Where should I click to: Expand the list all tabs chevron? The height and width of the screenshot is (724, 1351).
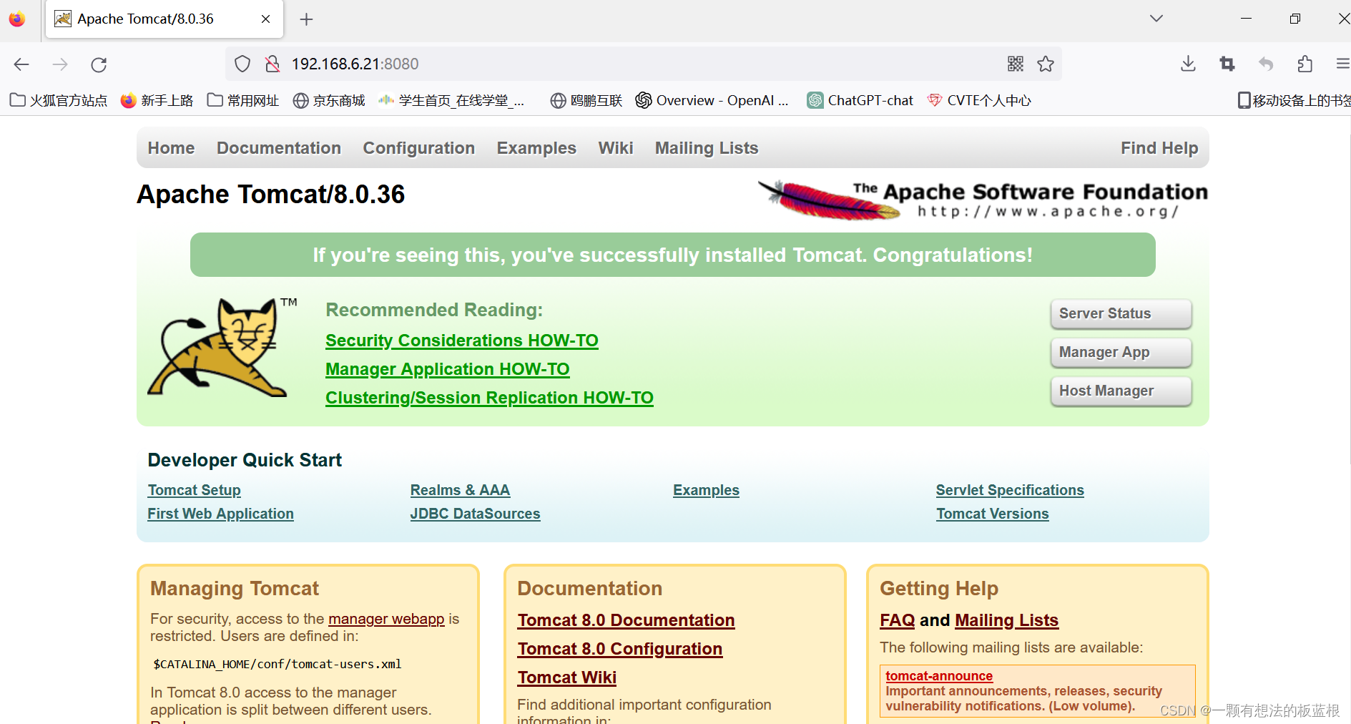point(1156,19)
